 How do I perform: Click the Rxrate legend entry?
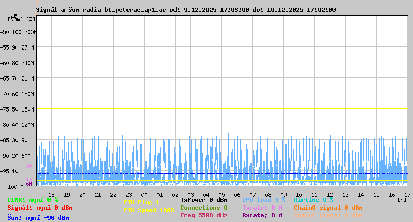262,215
